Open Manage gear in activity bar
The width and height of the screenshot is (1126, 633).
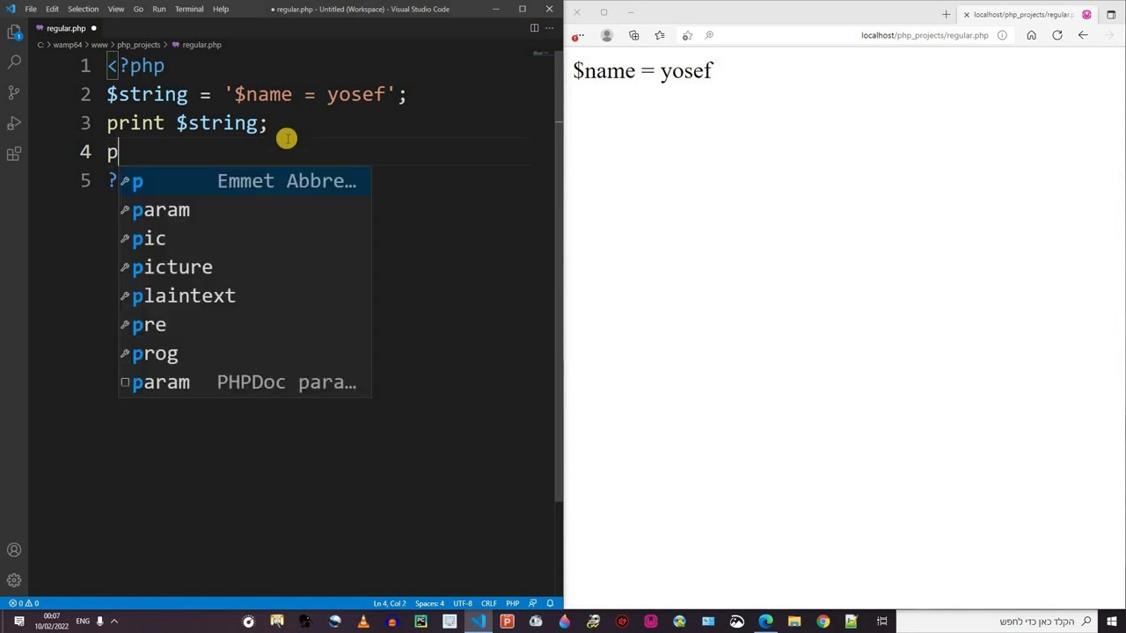pos(14,580)
